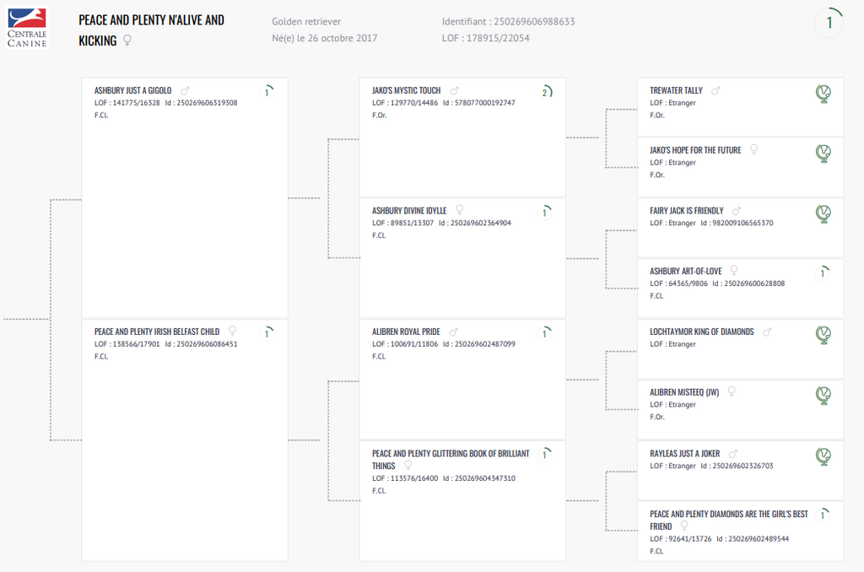Click the Centrale Canine logo
Image resolution: width=864 pixels, height=572 pixels.
[27, 28]
